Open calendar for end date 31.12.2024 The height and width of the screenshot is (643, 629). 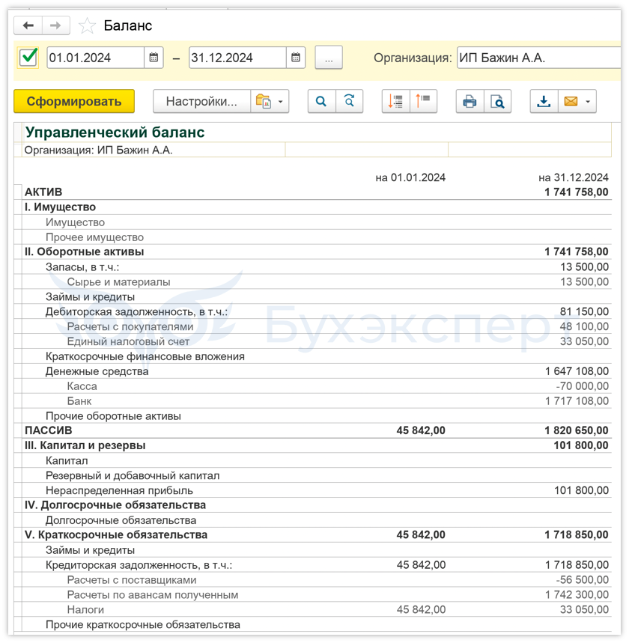[x=296, y=58]
